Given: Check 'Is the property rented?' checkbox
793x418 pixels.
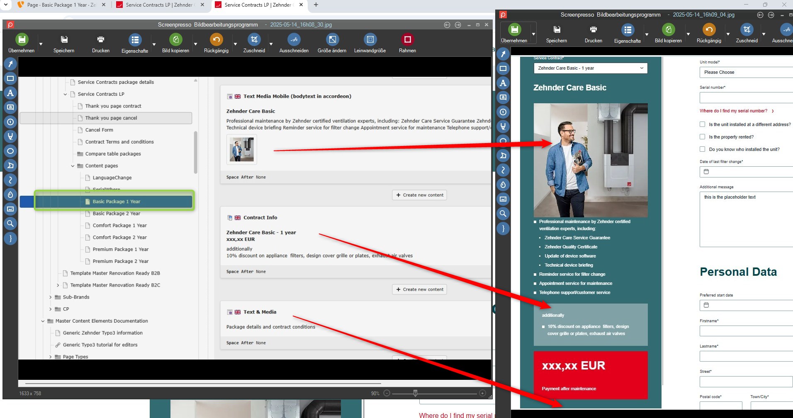Looking at the screenshot, I should pos(702,137).
